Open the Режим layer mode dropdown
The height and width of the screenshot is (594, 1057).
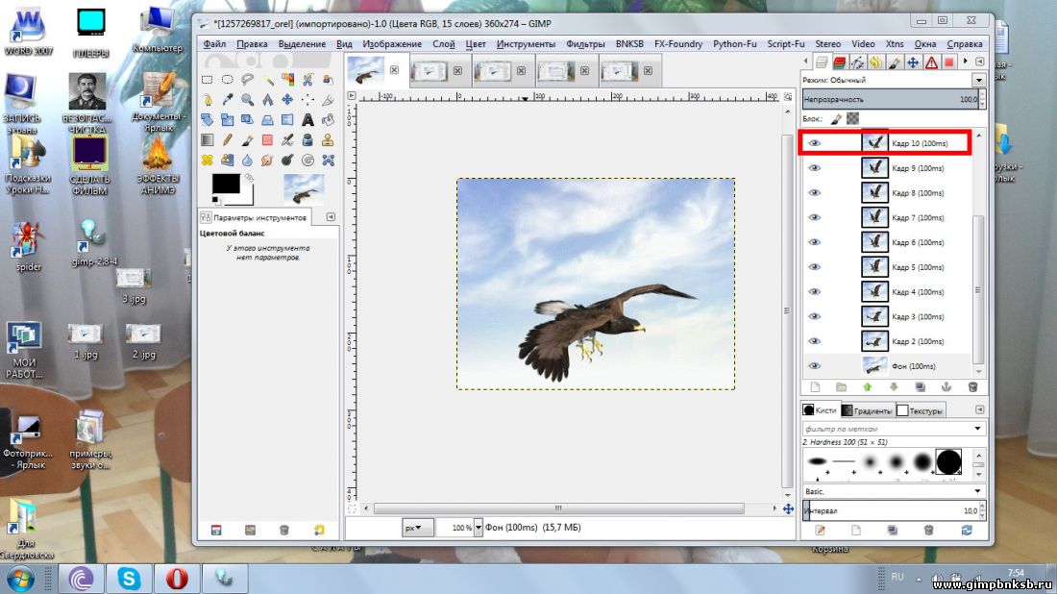(x=978, y=80)
